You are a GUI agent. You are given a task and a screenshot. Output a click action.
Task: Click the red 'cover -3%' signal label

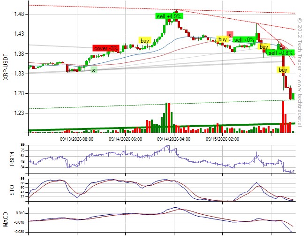(106, 48)
